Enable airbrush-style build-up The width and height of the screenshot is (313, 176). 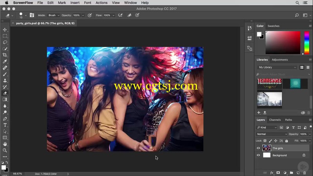[x=120, y=15]
